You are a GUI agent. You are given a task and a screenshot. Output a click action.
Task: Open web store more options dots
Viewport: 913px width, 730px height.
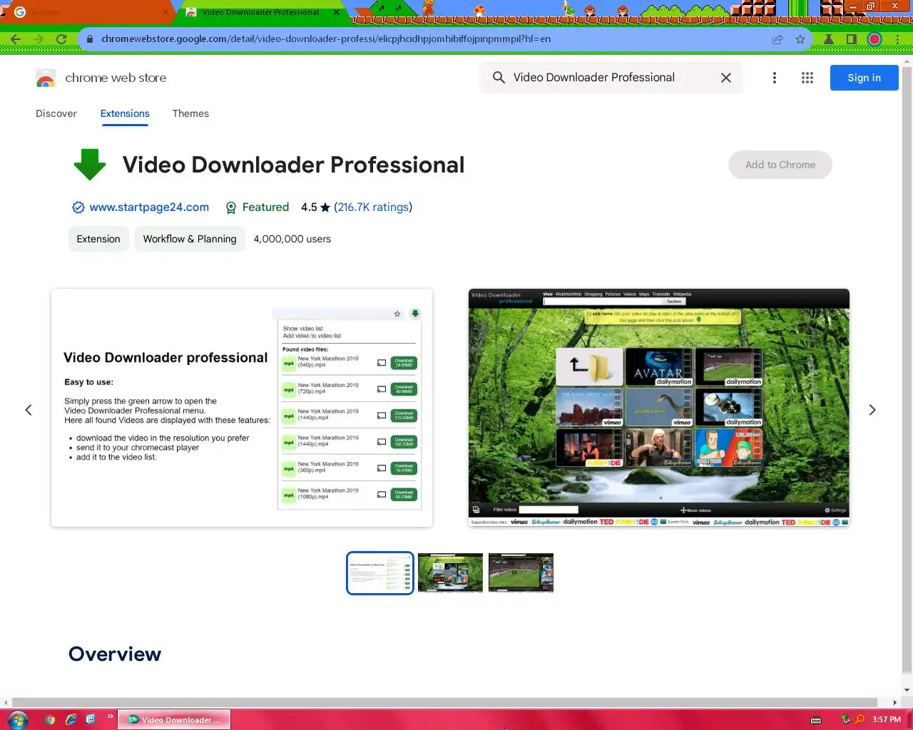coord(775,78)
